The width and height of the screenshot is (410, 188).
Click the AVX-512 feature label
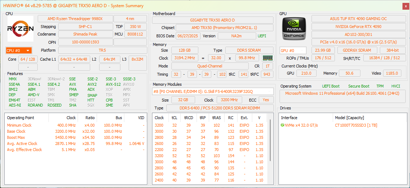[x=113, y=84]
